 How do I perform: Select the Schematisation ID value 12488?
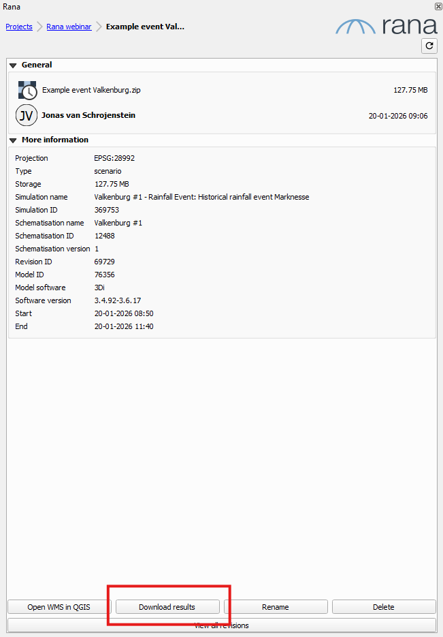pos(105,236)
